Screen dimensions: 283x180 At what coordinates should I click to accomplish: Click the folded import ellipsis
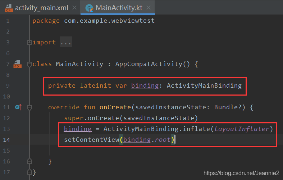[66, 43]
